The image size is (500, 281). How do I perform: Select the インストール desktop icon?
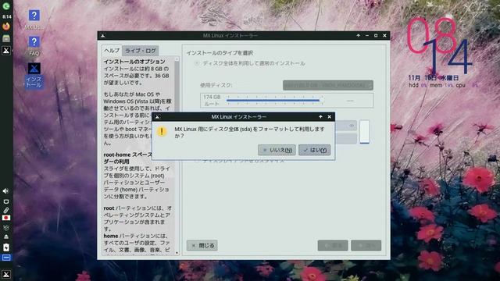click(34, 75)
